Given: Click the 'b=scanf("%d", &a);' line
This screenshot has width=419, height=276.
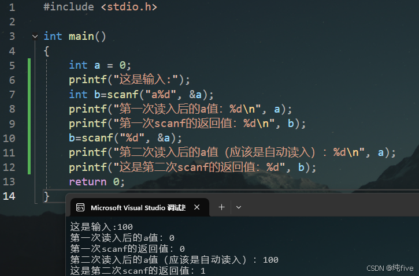Looking at the screenshot, I should 125,138.
